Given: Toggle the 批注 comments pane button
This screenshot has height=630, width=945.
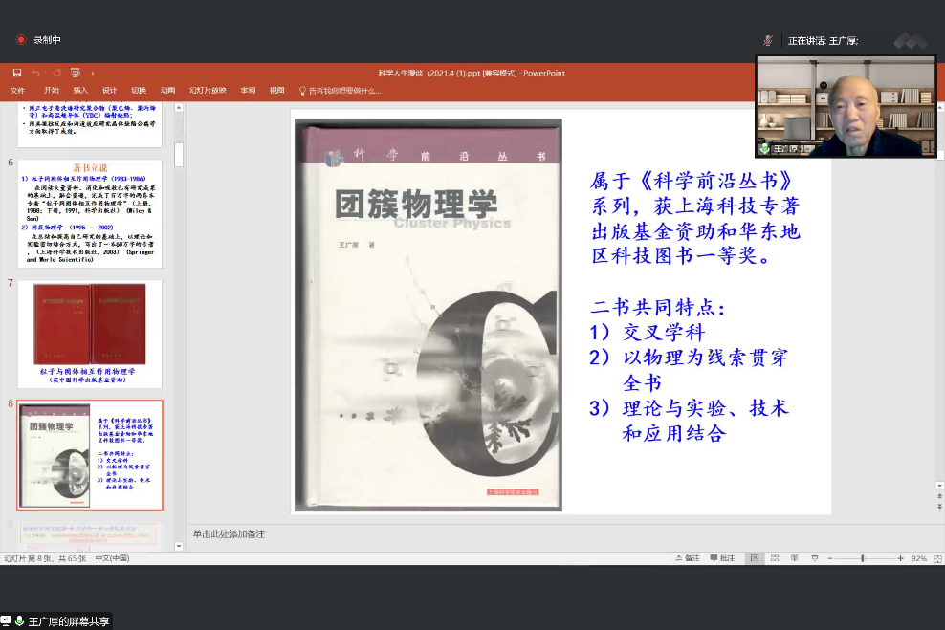Looking at the screenshot, I should [722, 558].
